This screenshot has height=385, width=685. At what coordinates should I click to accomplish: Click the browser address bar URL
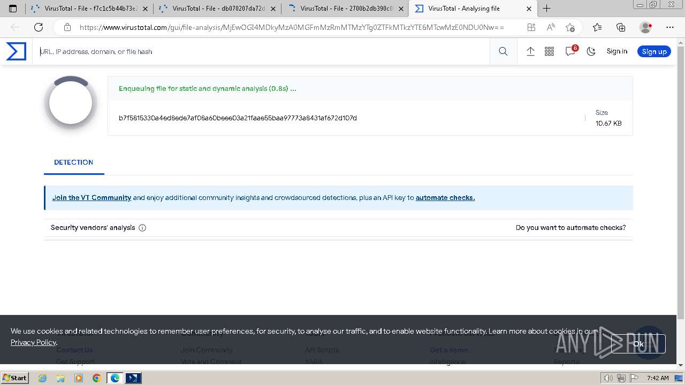tap(292, 27)
